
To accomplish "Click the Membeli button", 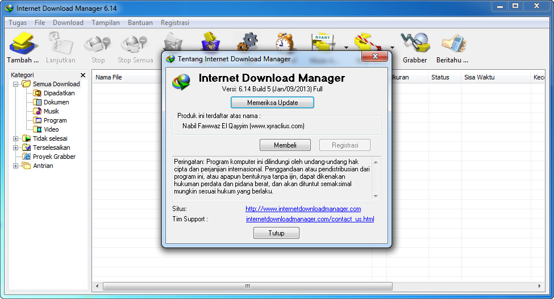I will point(285,145).
